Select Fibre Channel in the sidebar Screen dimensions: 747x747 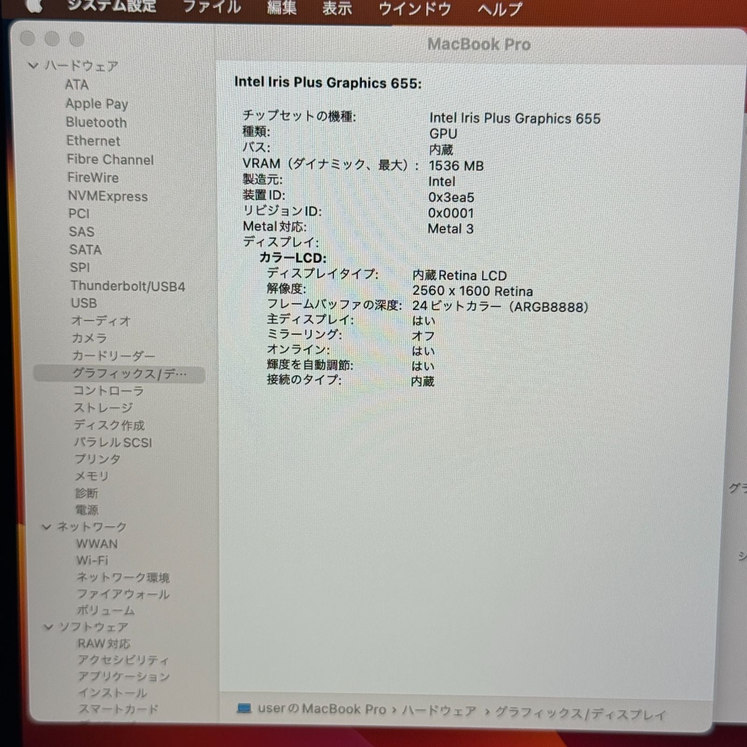coord(110,159)
